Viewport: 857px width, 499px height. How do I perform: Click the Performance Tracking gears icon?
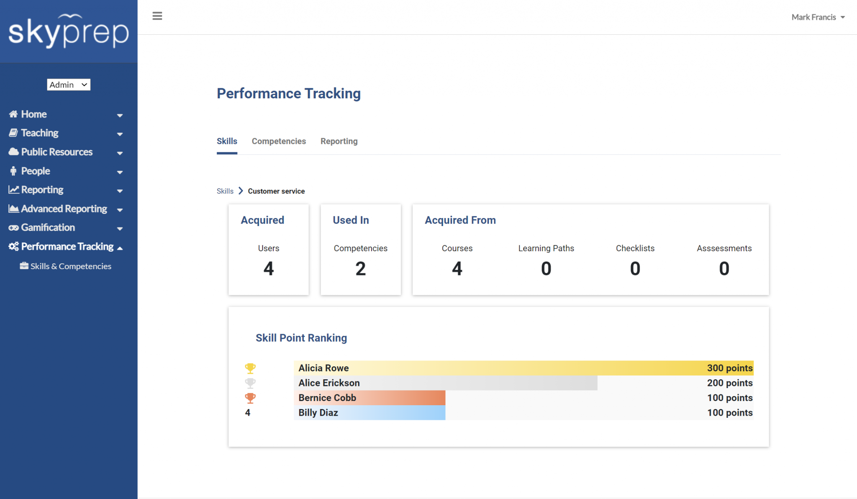(13, 247)
